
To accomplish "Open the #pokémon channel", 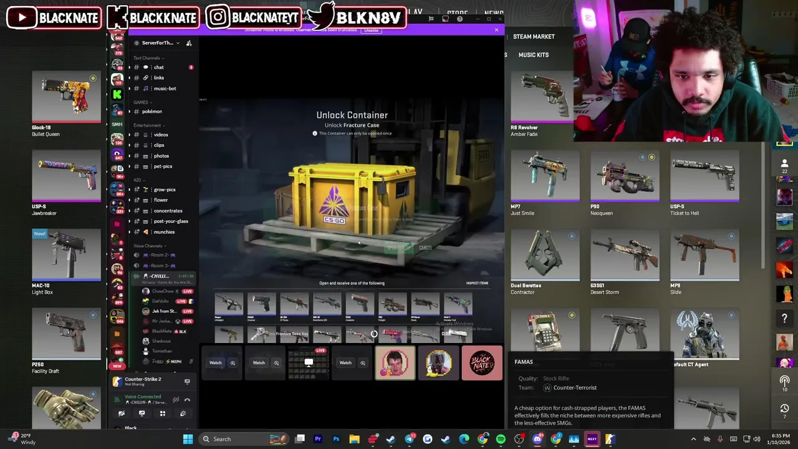I will pos(162,112).
